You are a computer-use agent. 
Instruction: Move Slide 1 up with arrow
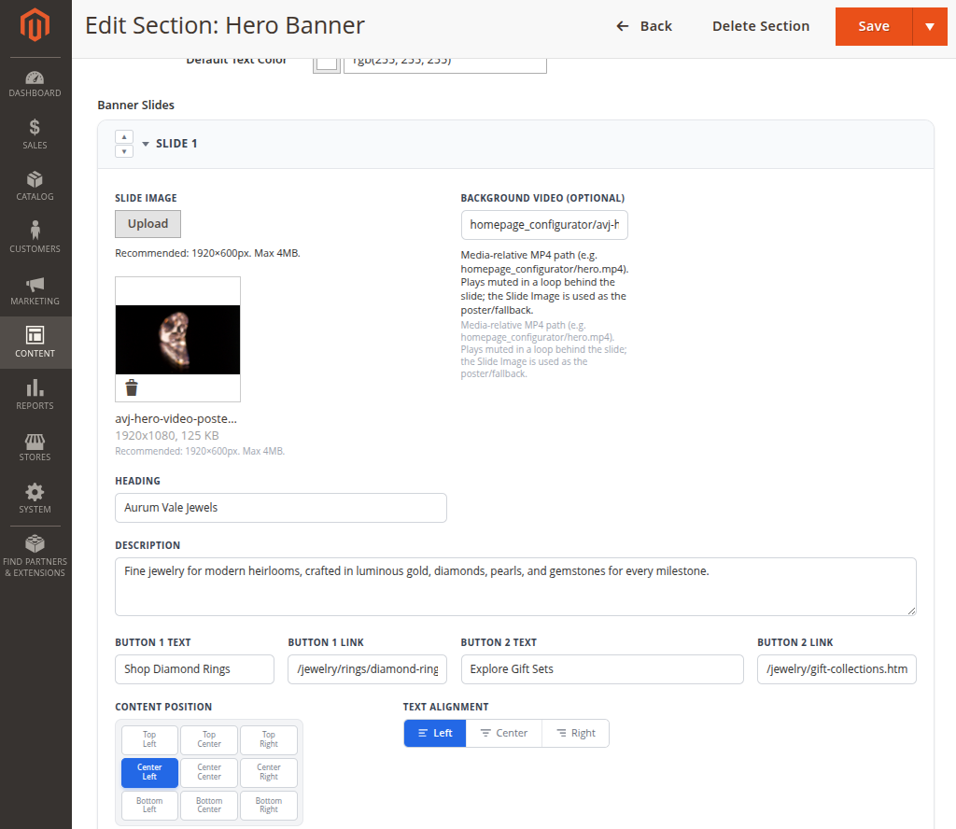[x=124, y=137]
